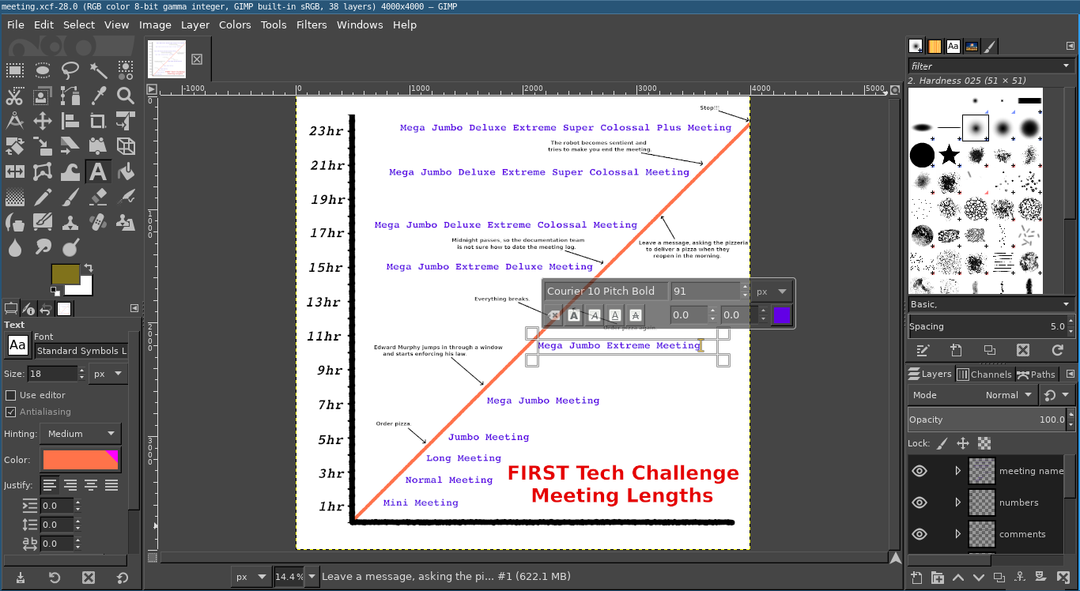Swap foreground and background colors
The width and height of the screenshot is (1080, 591).
click(x=89, y=268)
